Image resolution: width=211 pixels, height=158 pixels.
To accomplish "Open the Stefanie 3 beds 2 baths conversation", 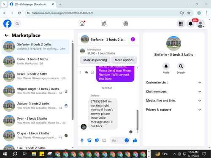I will [x=35, y=46].
